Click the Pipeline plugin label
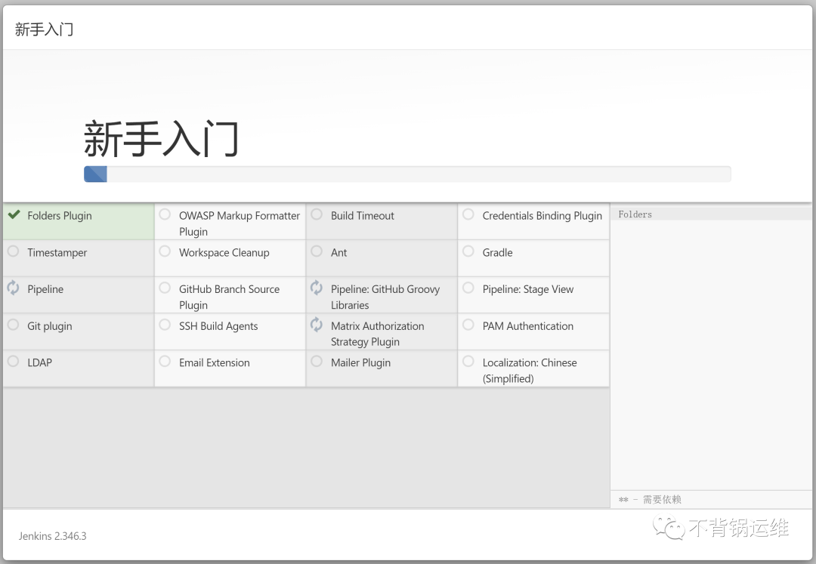The height and width of the screenshot is (564, 816). click(45, 289)
